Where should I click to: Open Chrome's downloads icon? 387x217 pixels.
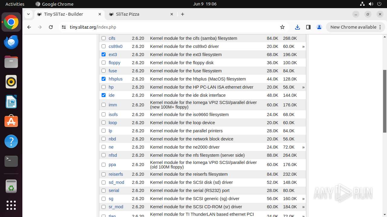coord(298,27)
